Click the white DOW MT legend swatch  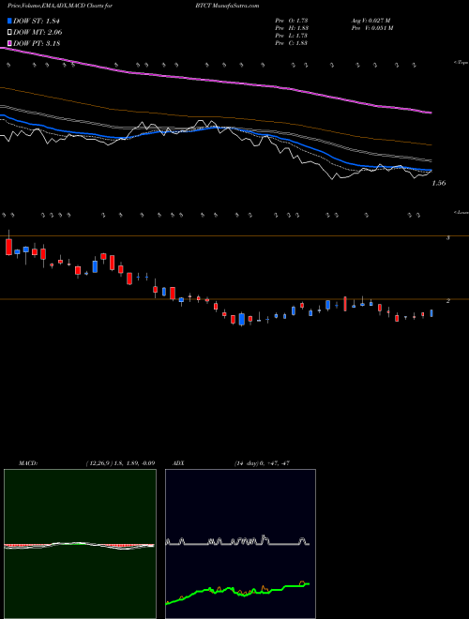point(9,33)
